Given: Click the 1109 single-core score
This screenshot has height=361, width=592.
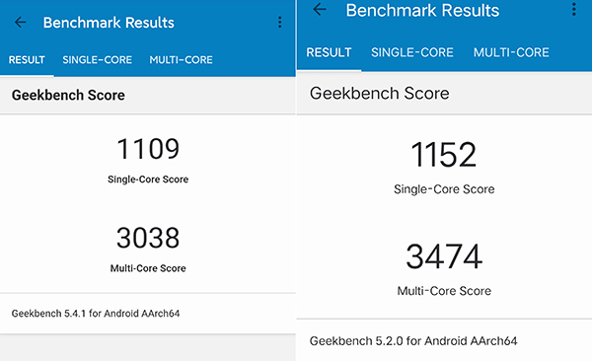Looking at the screenshot, I should tap(148, 149).
